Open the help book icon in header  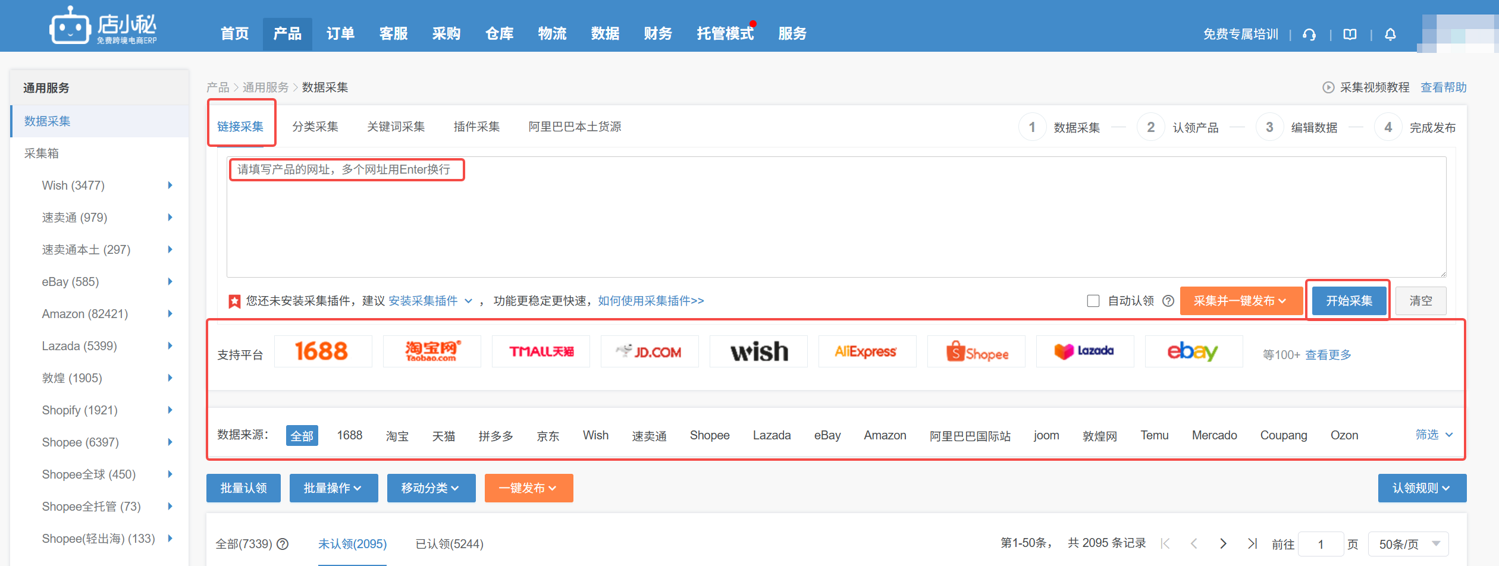[1350, 34]
